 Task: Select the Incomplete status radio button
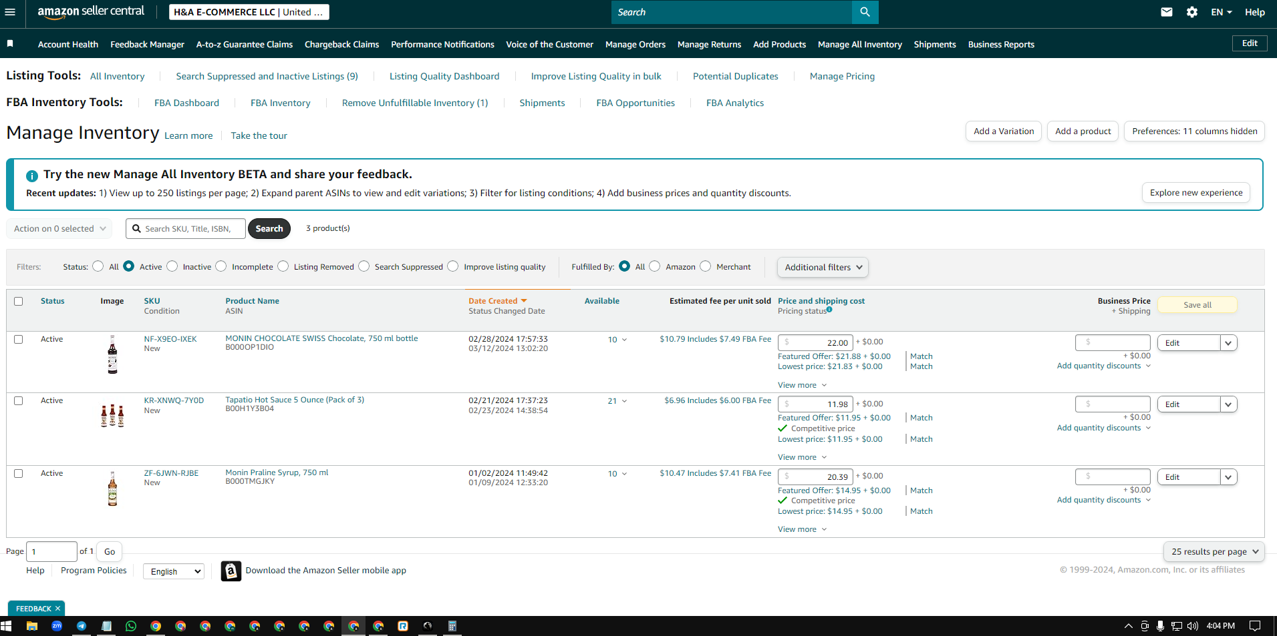coord(221,266)
